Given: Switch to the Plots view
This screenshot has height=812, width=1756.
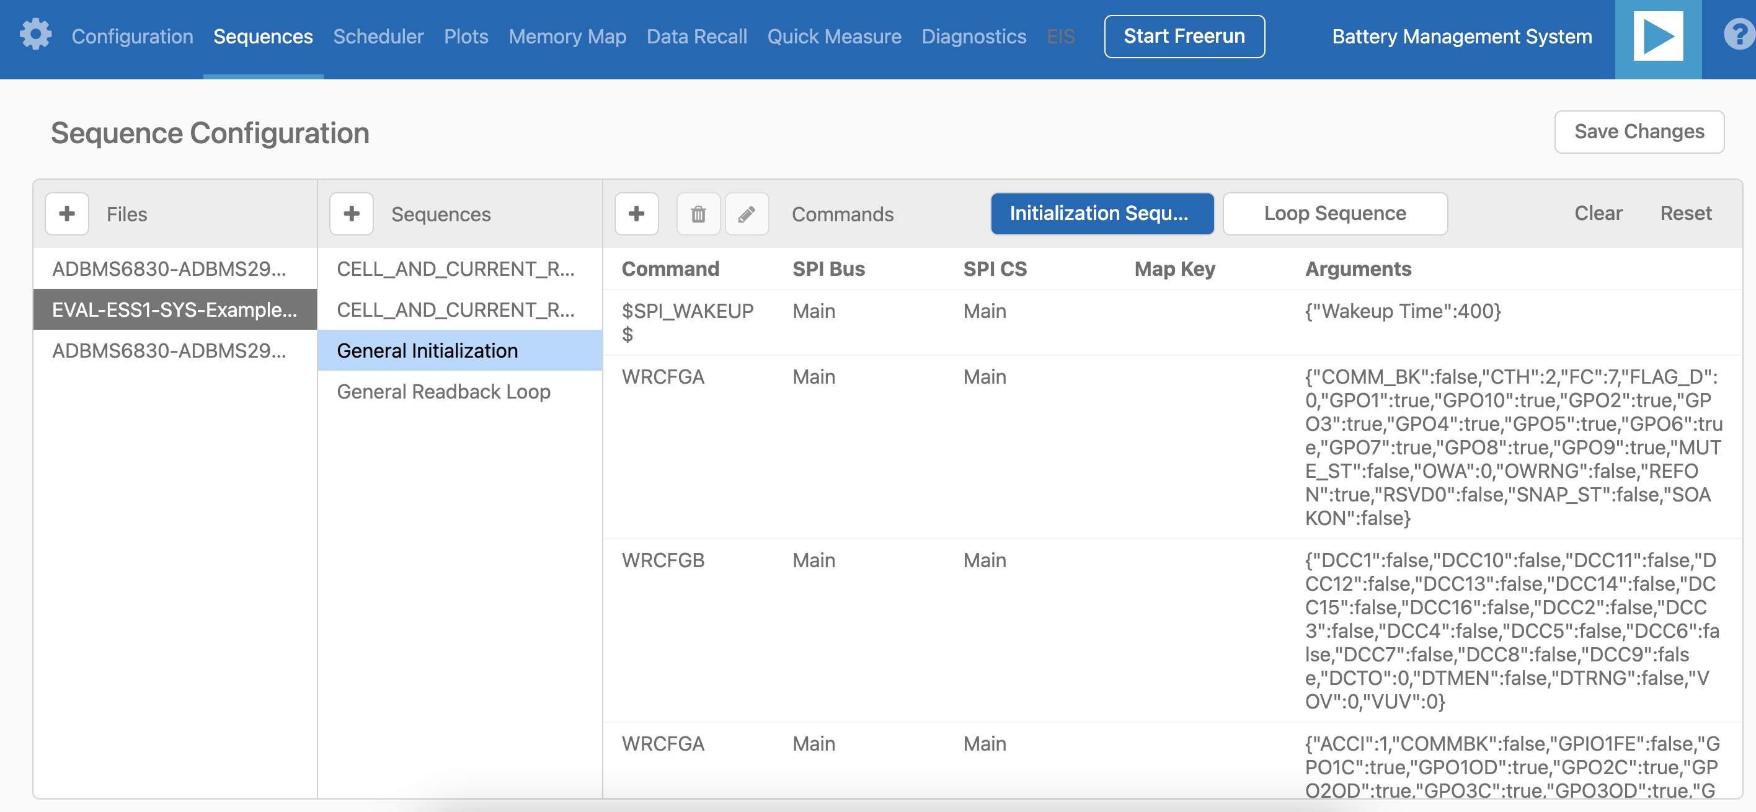Looking at the screenshot, I should (466, 36).
